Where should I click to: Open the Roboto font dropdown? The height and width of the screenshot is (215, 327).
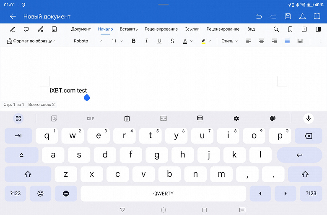pyautogui.click(x=88, y=41)
